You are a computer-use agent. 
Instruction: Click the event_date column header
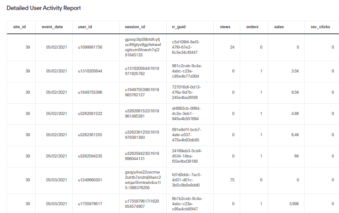52,27
